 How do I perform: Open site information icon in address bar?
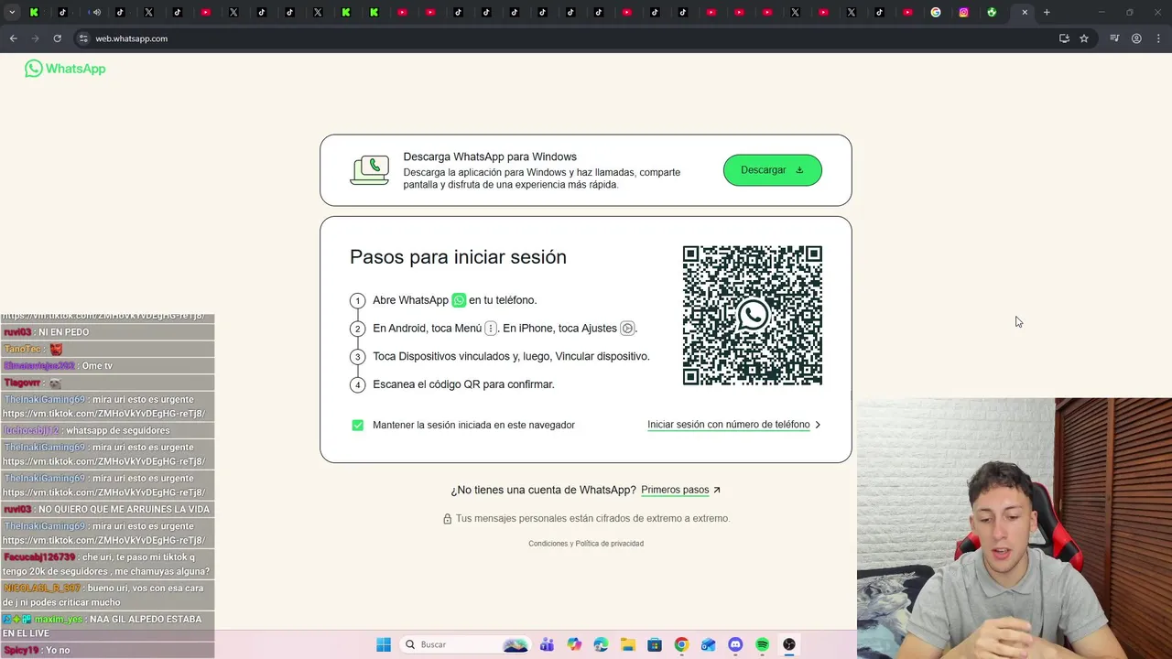click(x=83, y=38)
